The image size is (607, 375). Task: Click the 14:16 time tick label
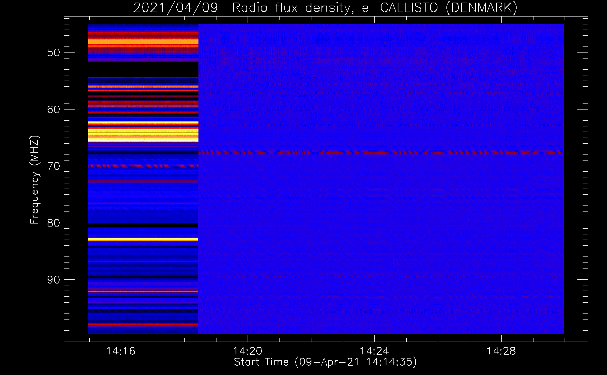tap(121, 351)
